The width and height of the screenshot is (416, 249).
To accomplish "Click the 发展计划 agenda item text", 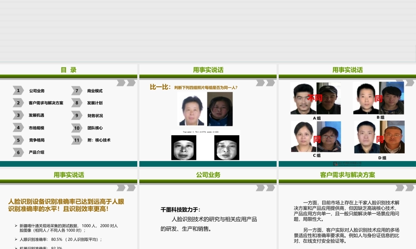I will (94, 103).
